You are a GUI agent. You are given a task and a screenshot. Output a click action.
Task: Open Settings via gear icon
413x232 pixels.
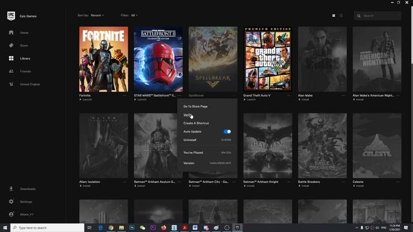pyautogui.click(x=11, y=202)
